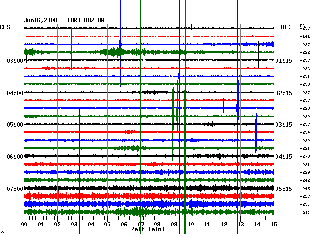Click the x-axis minute label "03"
Image resolution: width=312 pixels, height=237 pixels.
(74, 225)
